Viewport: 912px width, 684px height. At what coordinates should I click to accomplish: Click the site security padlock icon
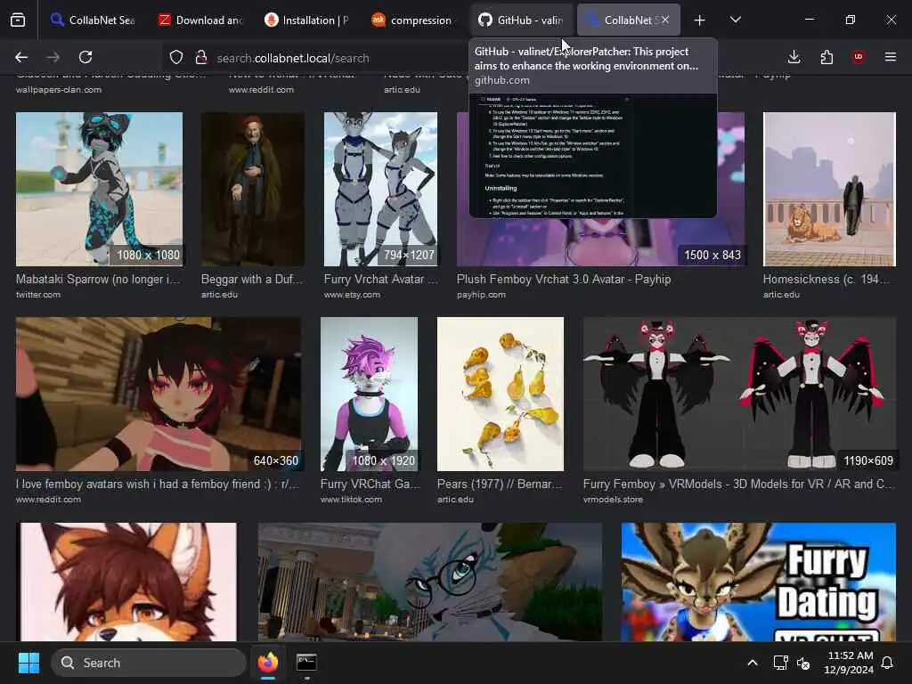[x=201, y=57]
